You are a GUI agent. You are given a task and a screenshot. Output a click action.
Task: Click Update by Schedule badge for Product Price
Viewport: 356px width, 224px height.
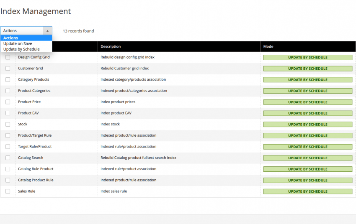[x=308, y=102]
